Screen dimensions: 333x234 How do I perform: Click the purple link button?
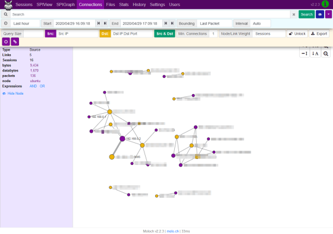click(x=15, y=42)
